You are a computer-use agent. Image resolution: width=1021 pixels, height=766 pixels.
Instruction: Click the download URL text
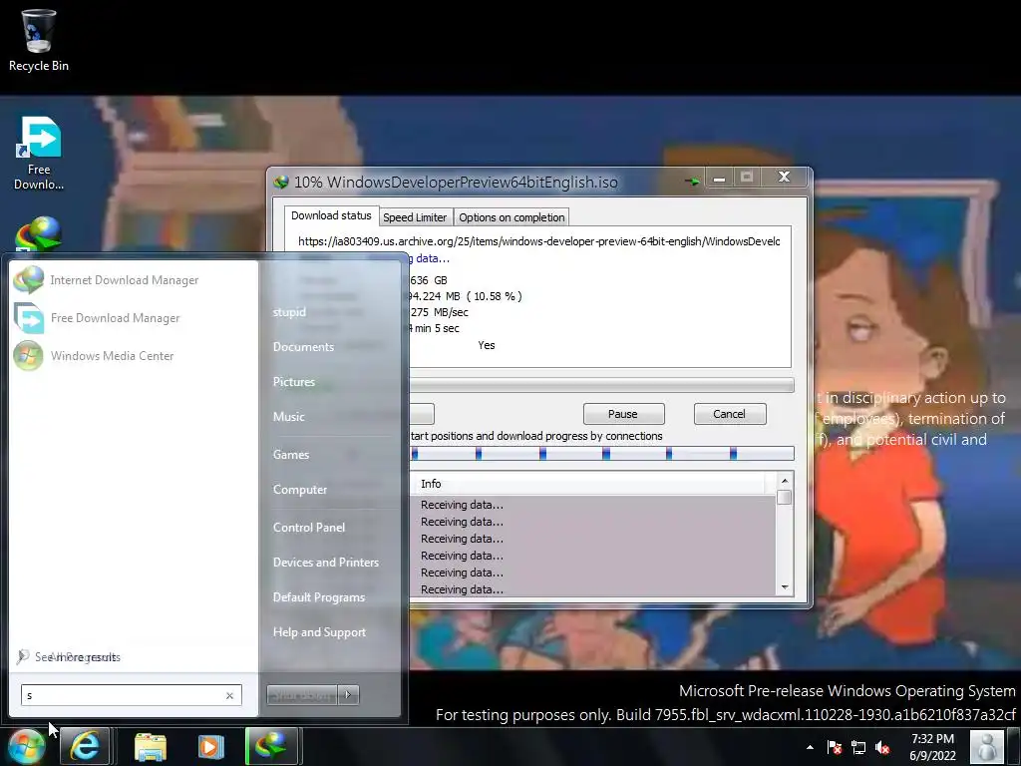[x=538, y=241]
